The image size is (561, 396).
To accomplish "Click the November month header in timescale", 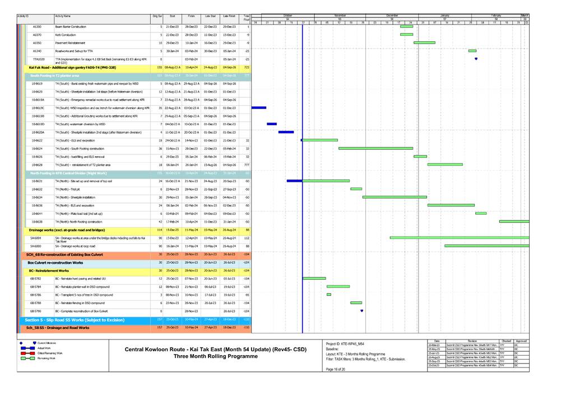I will 340,15.
